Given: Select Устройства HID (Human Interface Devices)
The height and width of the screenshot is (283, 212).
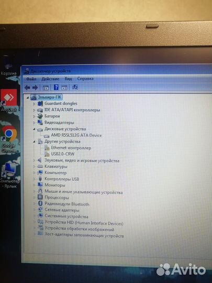Looking at the screenshot, I should (84, 223).
